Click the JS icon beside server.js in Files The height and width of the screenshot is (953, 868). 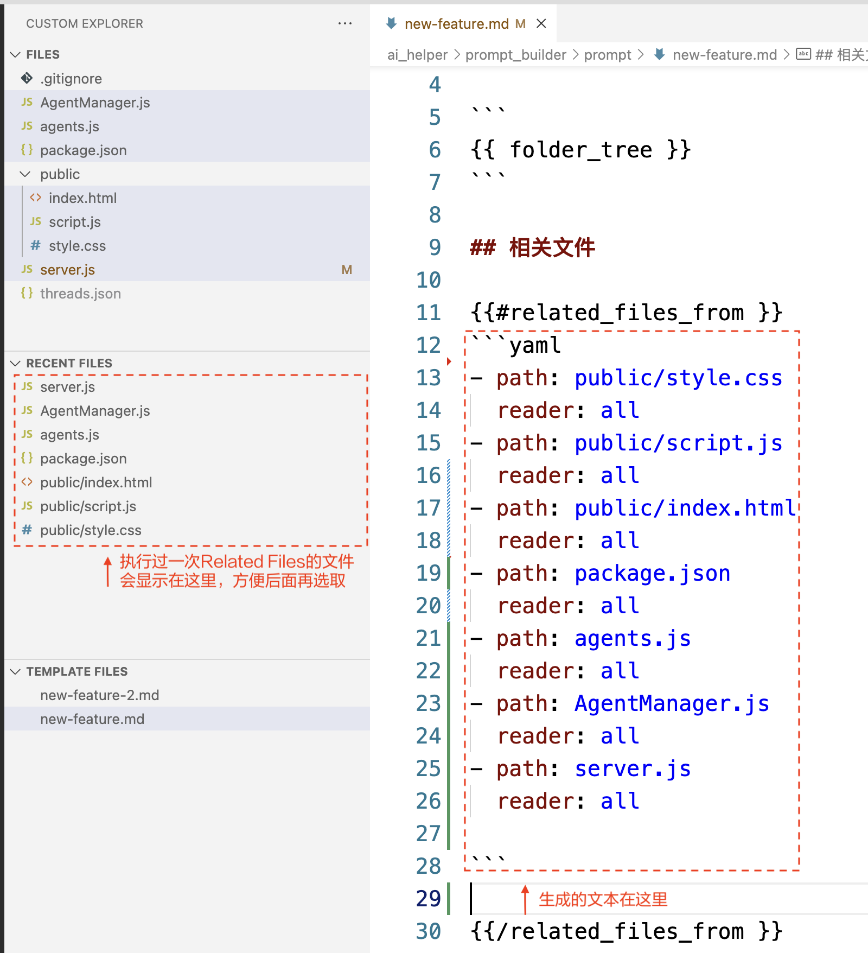(27, 269)
